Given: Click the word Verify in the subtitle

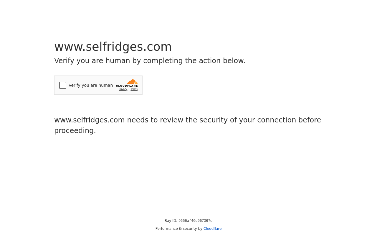Looking at the screenshot, I should pyautogui.click(x=64, y=61).
